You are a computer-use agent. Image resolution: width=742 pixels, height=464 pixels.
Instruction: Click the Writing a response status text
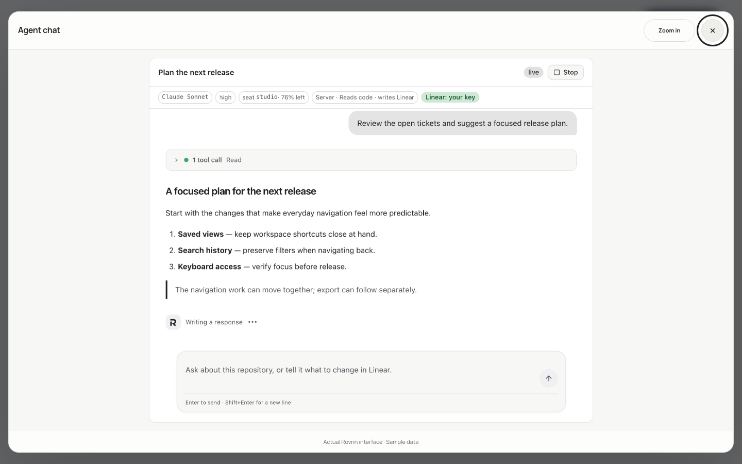[214, 322]
